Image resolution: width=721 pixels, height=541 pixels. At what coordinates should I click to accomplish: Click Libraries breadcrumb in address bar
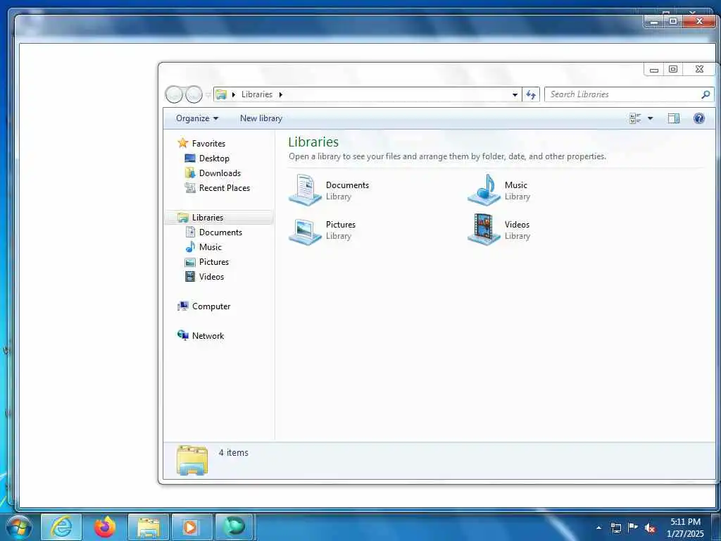256,94
